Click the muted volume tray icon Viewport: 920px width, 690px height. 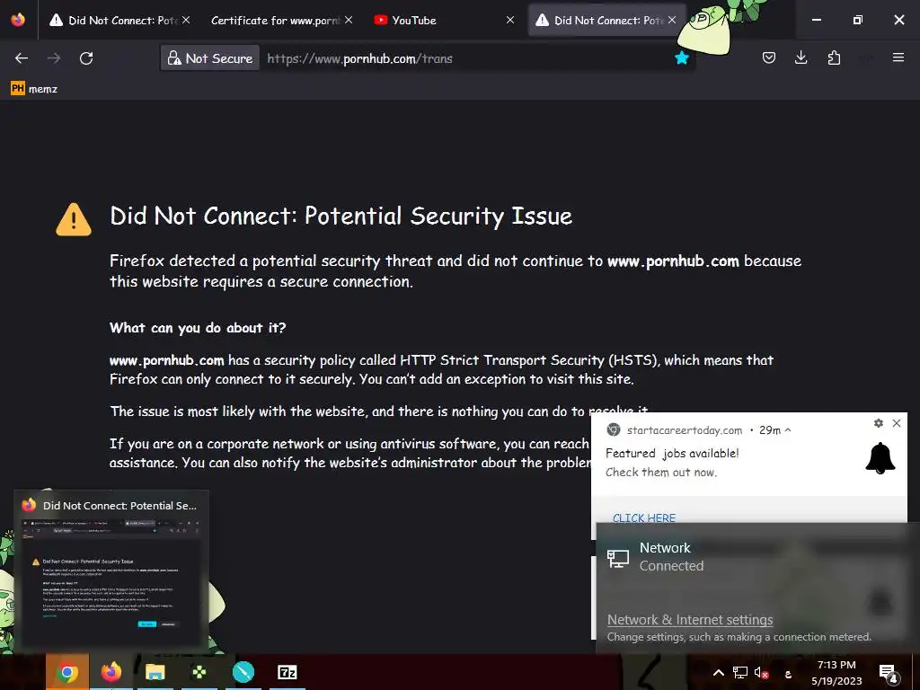point(761,672)
